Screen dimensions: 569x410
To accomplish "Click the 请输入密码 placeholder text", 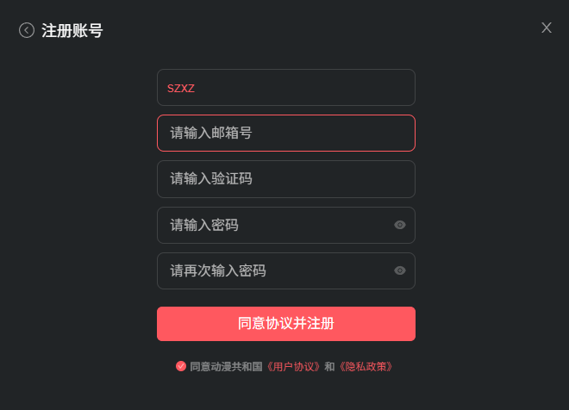I will click(x=204, y=225).
